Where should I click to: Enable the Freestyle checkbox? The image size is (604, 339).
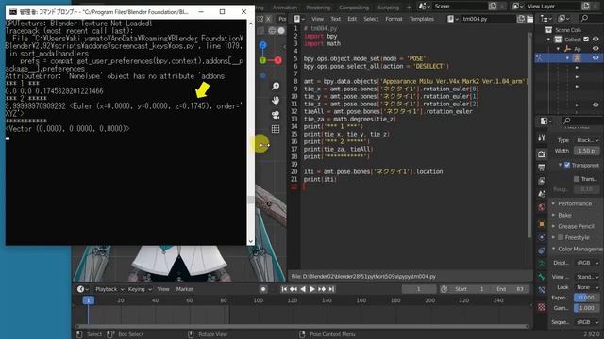pyautogui.click(x=561, y=237)
